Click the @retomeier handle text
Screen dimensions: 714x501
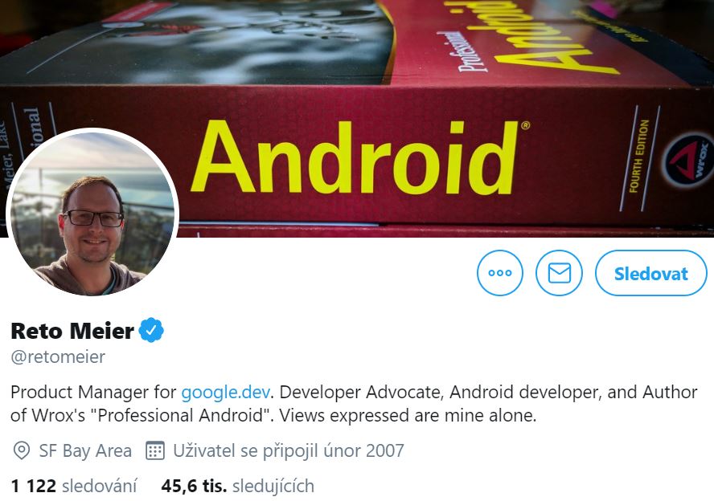click(58, 357)
